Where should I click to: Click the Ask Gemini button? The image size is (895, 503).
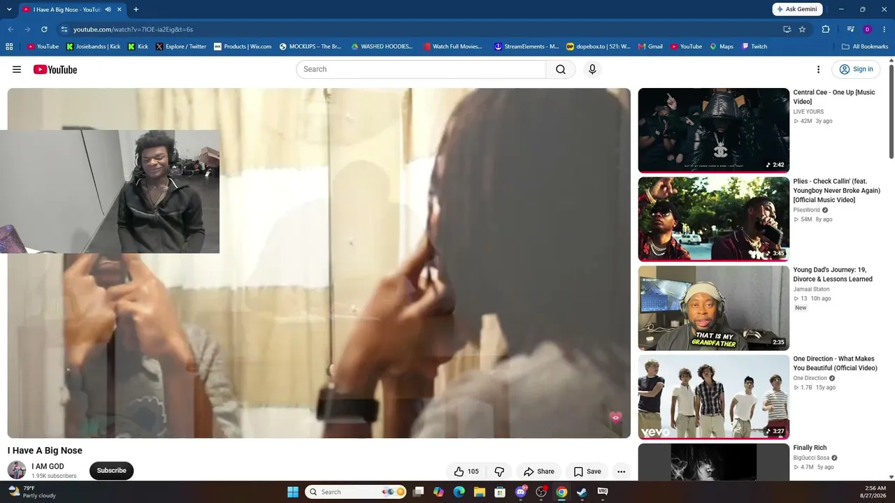pyautogui.click(x=797, y=9)
